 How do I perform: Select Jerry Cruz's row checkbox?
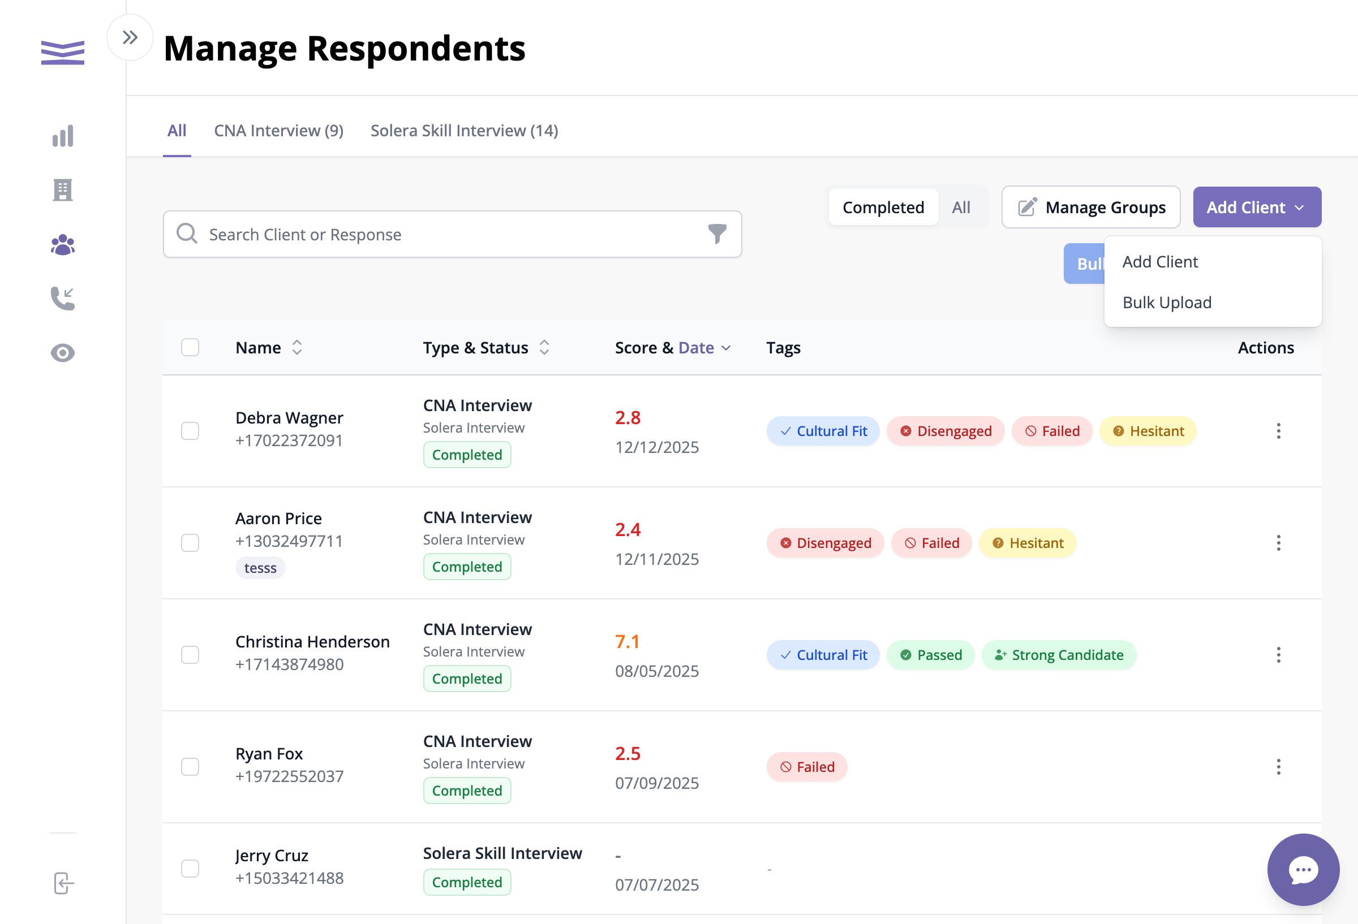click(x=190, y=869)
